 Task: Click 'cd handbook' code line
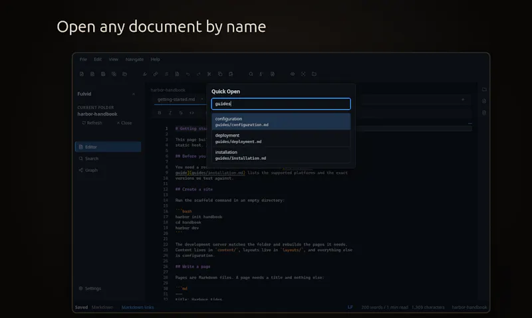click(188, 222)
